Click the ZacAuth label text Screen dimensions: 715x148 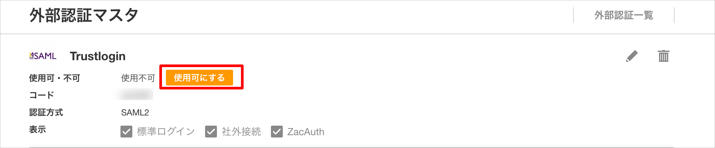pyautogui.click(x=306, y=132)
